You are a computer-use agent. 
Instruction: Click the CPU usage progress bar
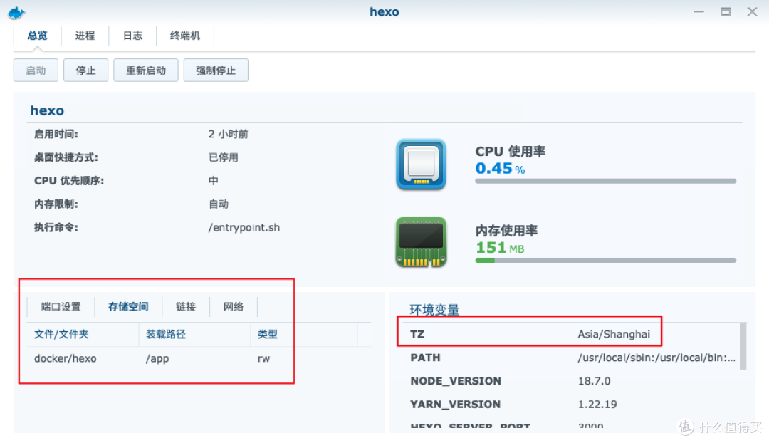click(x=605, y=181)
